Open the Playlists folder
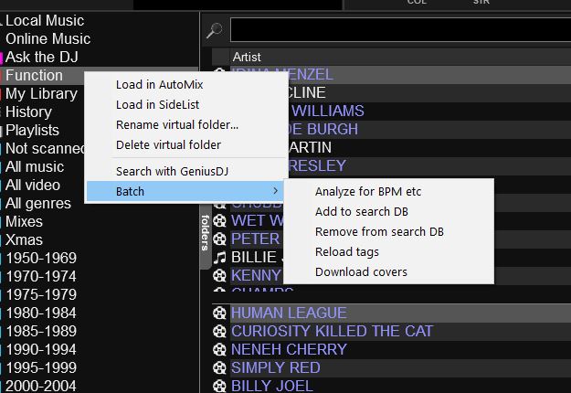 pyautogui.click(x=32, y=130)
